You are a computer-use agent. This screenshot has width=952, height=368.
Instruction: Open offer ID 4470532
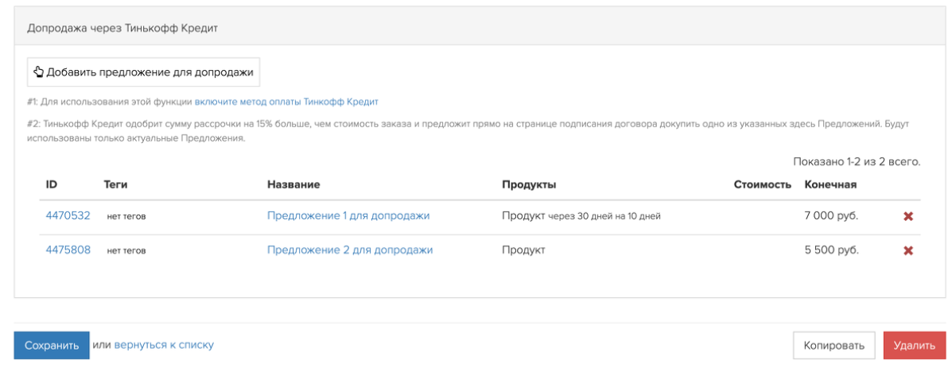(68, 215)
